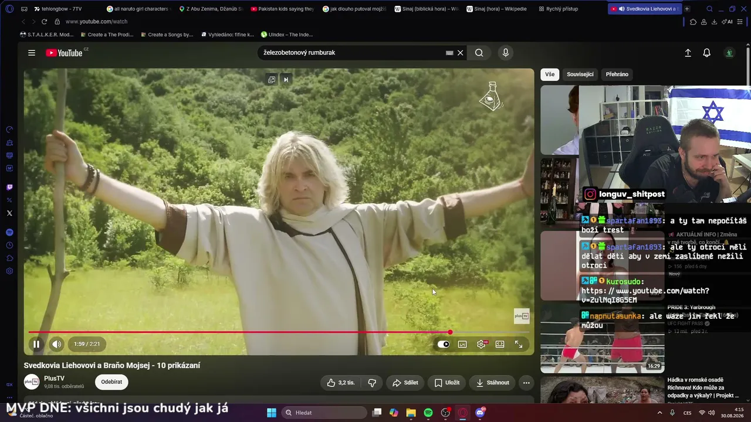Open the PlusTV channel avatar
This screenshot has width=751, height=422.
click(32, 382)
